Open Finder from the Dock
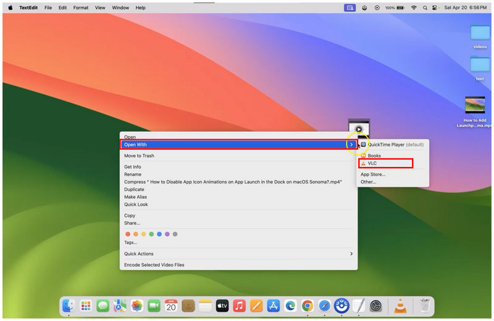The image size is (494, 321). tap(68, 306)
